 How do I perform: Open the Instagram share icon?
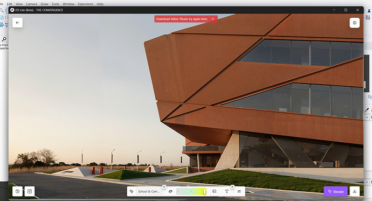point(30,191)
